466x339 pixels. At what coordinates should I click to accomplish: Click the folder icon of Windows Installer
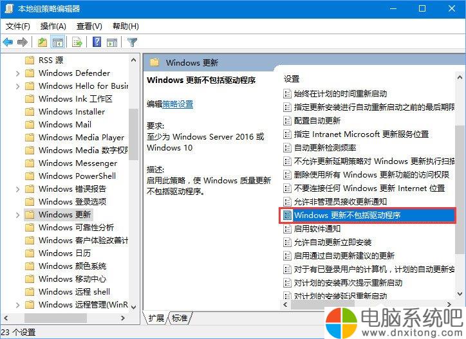pyautogui.click(x=30, y=112)
